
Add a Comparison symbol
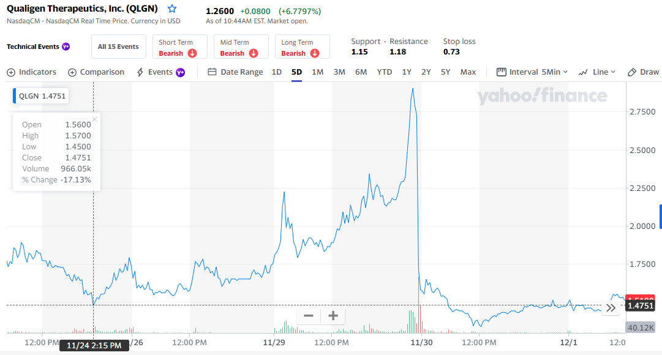(96, 72)
